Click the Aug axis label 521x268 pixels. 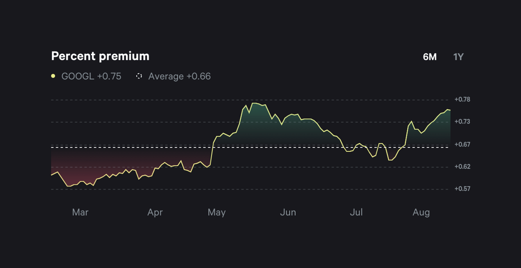tap(422, 212)
